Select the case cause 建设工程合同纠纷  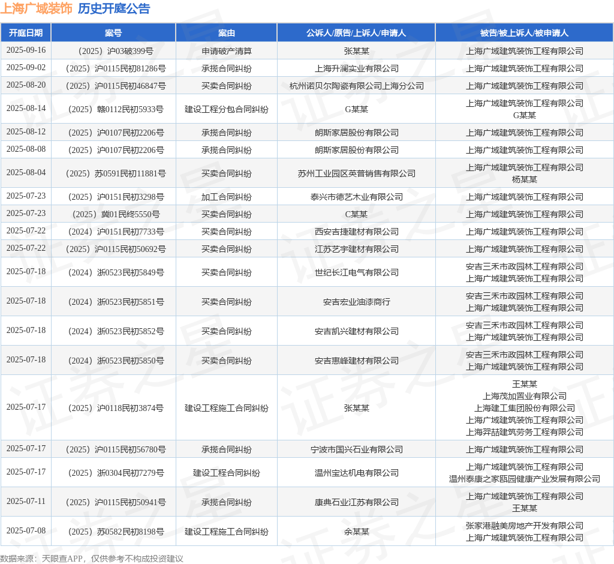click(x=226, y=473)
